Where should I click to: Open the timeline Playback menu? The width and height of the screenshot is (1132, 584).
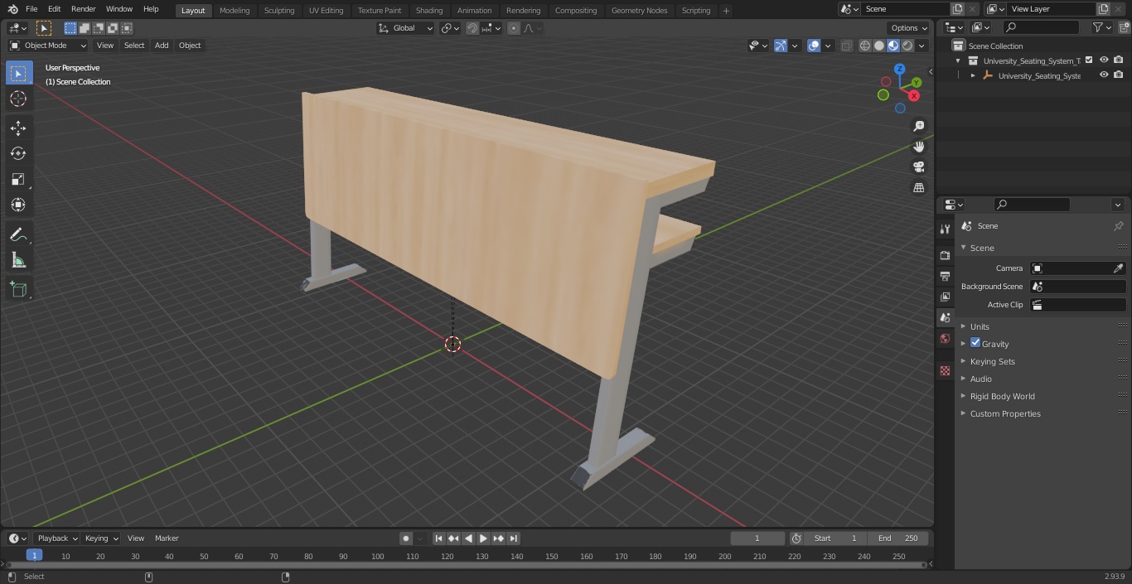tap(56, 538)
